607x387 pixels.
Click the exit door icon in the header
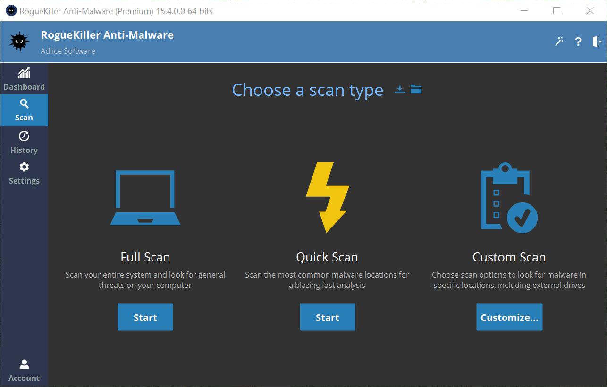596,42
